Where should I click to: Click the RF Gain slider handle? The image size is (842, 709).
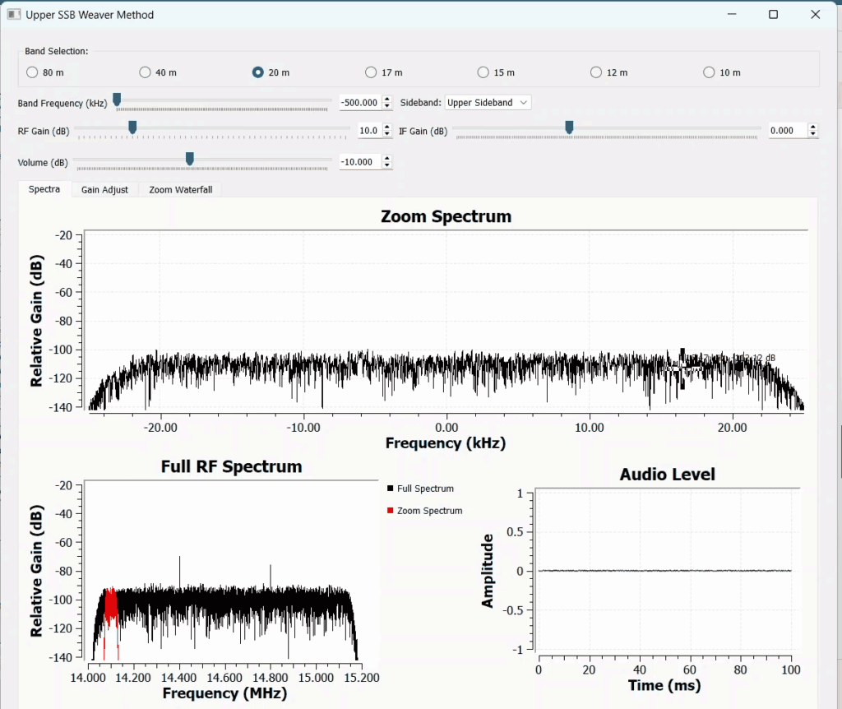tap(132, 128)
